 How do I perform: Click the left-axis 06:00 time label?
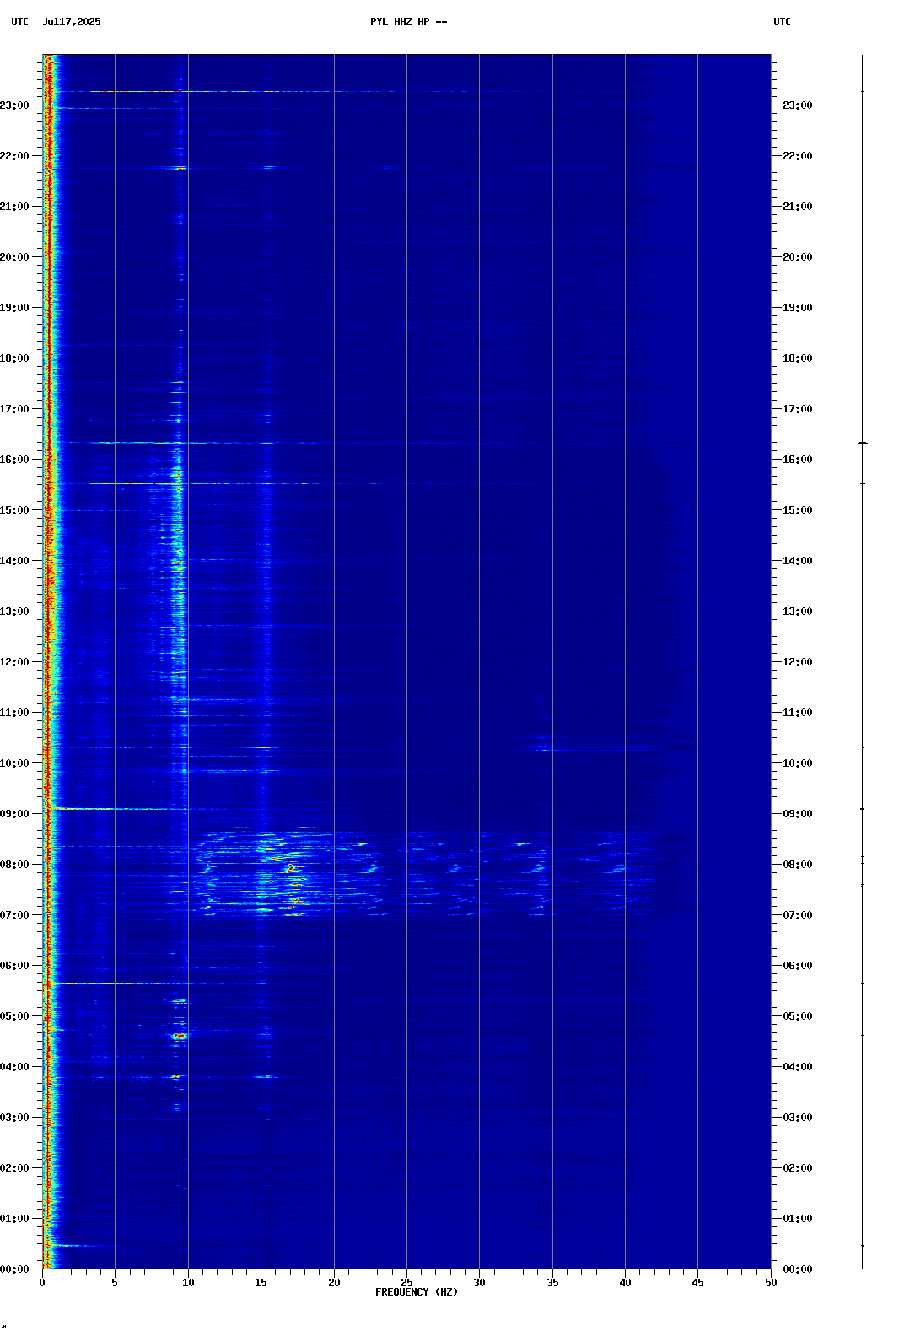(15, 966)
